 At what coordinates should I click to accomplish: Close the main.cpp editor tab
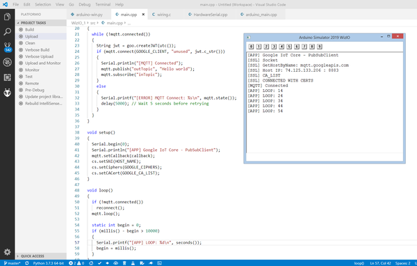pyautogui.click(x=143, y=15)
